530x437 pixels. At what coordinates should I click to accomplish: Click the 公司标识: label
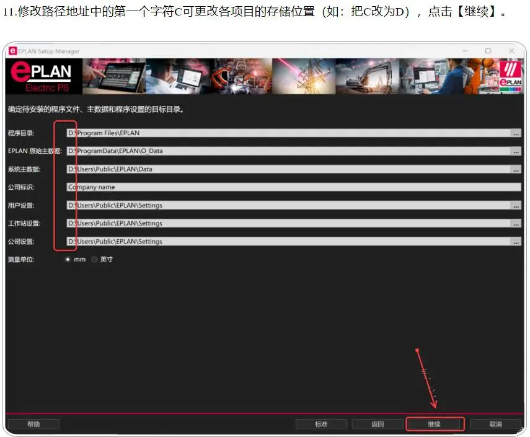tap(21, 187)
